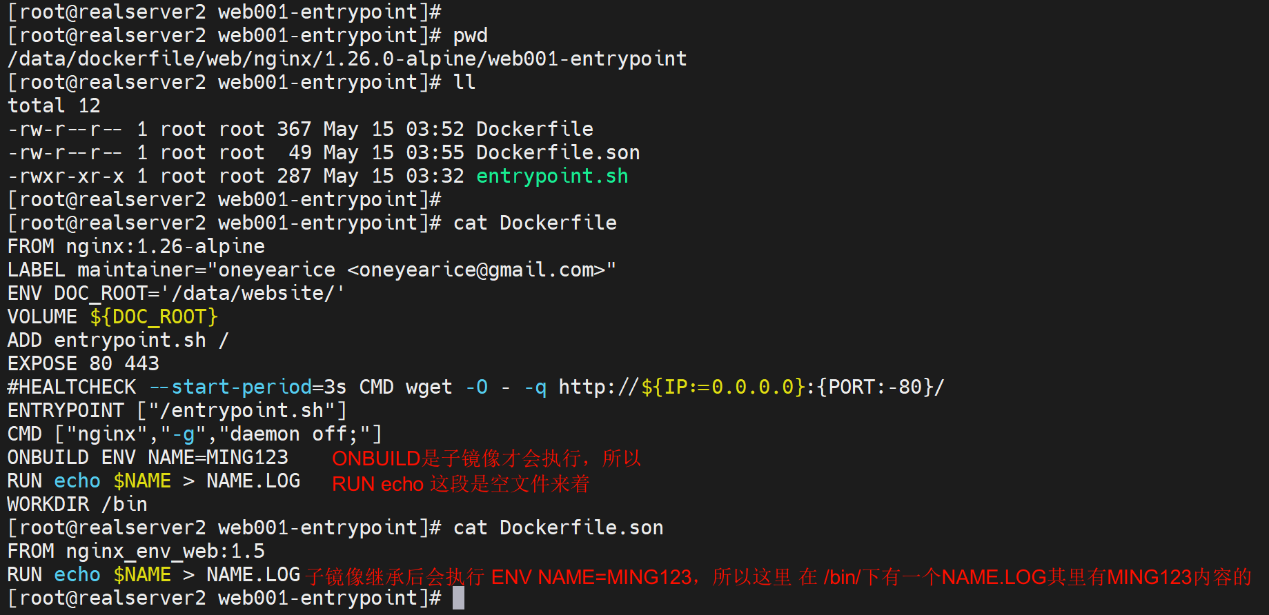Click the printed working directory path line
This screenshot has height=615, width=1269.
click(x=347, y=59)
